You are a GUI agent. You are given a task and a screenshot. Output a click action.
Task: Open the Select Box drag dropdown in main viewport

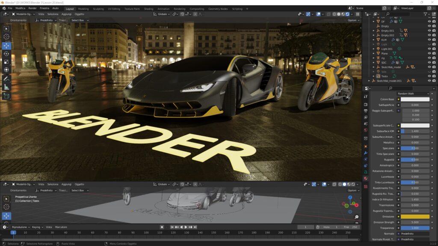pyautogui.click(x=80, y=20)
